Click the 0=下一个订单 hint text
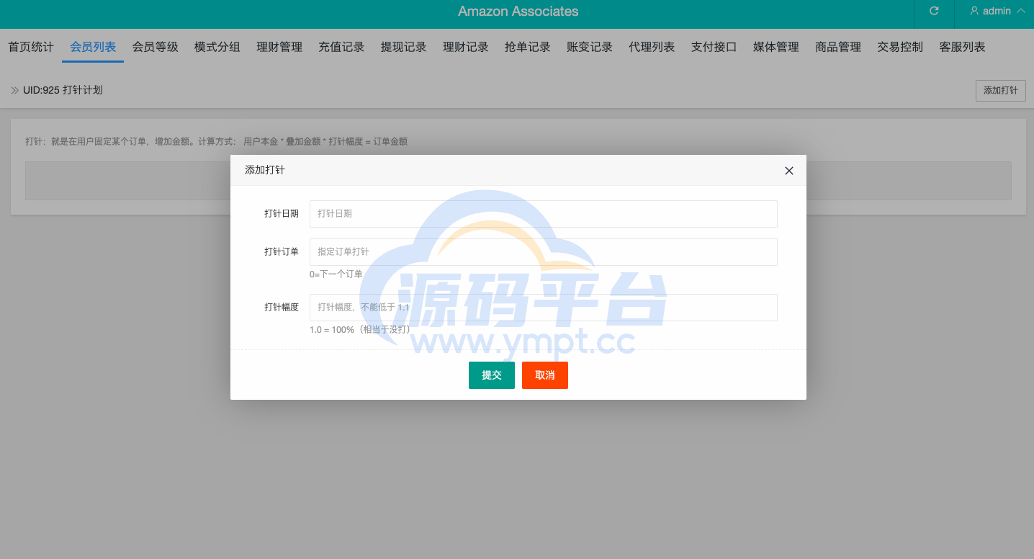The image size is (1034, 559). [x=336, y=274]
